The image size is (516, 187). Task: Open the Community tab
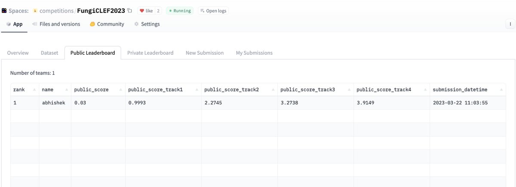click(x=107, y=25)
